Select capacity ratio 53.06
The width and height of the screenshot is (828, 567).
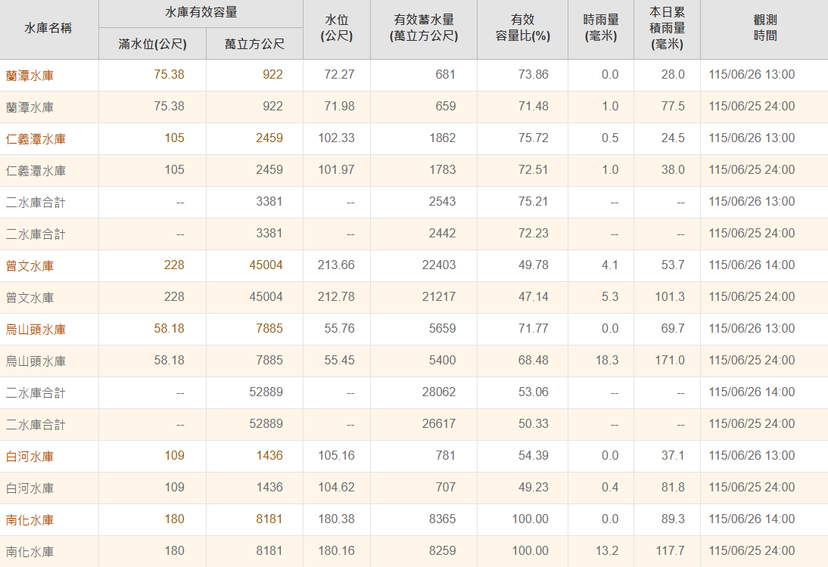pos(534,392)
